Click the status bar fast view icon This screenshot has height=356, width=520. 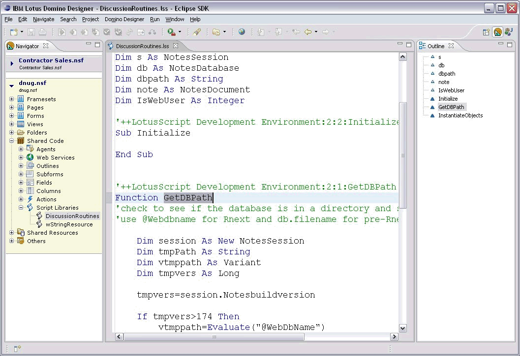[x=17, y=348]
